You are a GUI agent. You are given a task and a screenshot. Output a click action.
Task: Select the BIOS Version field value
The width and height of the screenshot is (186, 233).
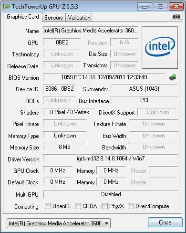coord(104,77)
